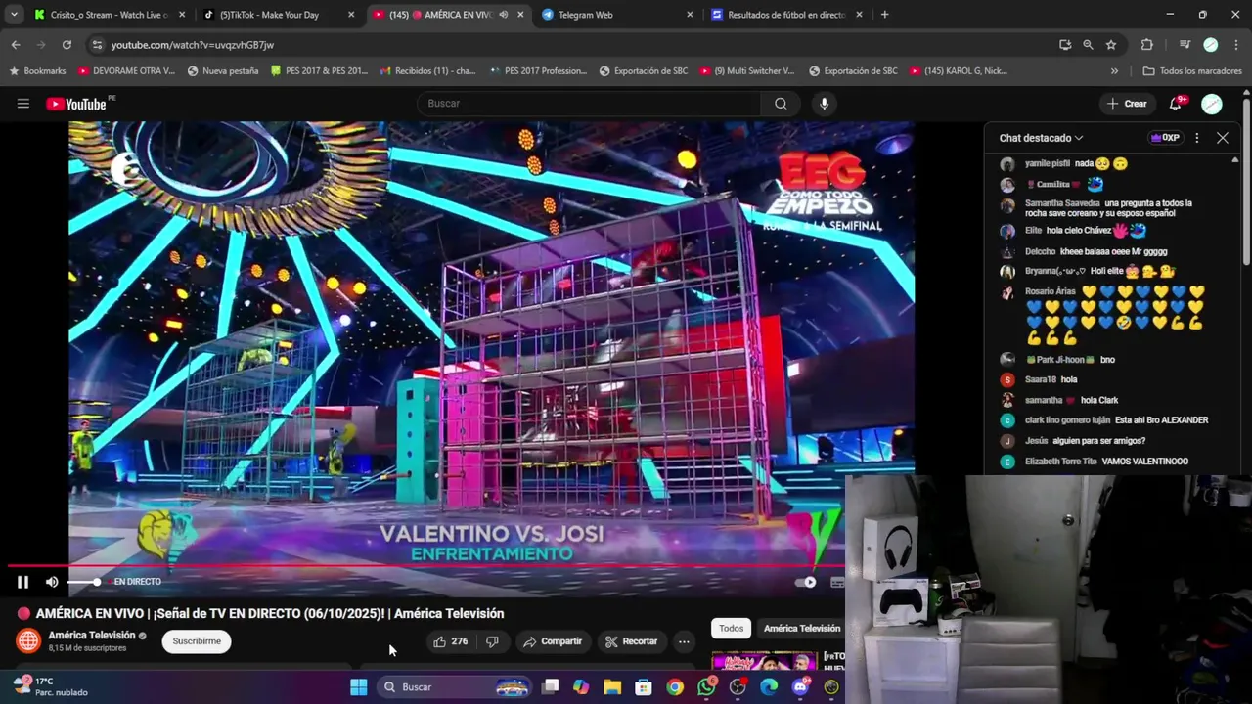Screen dimensions: 1252x704
Task: Open YouTube notifications bell
Action: [x=1177, y=104]
